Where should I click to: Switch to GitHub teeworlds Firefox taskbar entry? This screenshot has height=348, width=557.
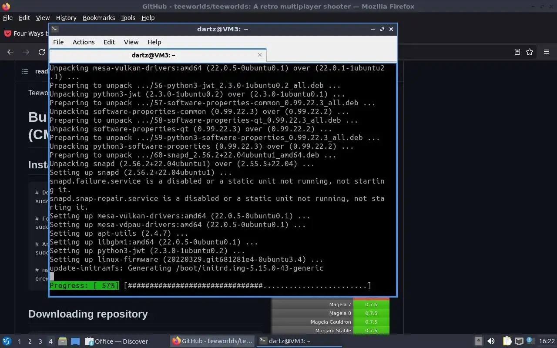(212, 341)
